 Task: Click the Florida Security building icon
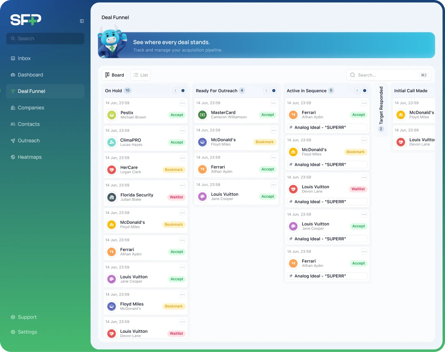(x=112, y=197)
